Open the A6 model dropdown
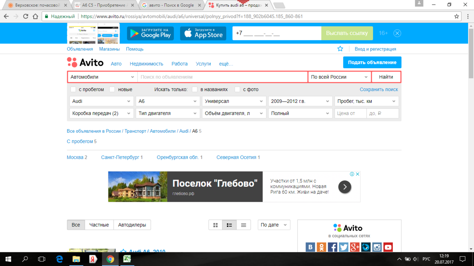Viewport: 474px width, 266px height. click(168, 101)
